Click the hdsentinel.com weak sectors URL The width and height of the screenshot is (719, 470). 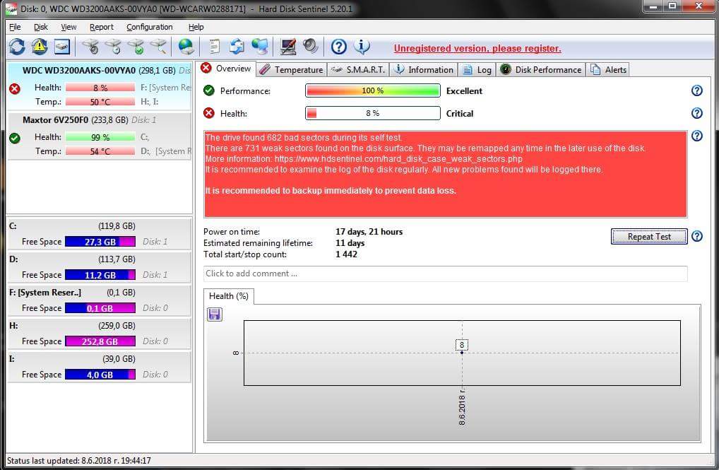(398, 159)
